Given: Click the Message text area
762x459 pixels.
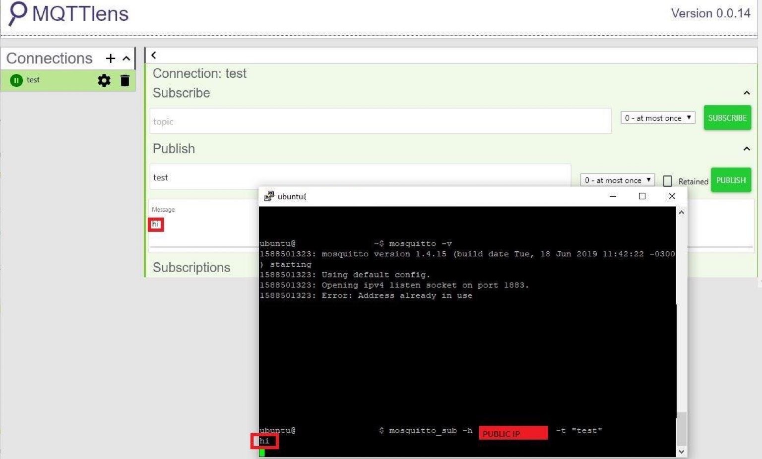Looking at the screenshot, I should pos(204,226).
